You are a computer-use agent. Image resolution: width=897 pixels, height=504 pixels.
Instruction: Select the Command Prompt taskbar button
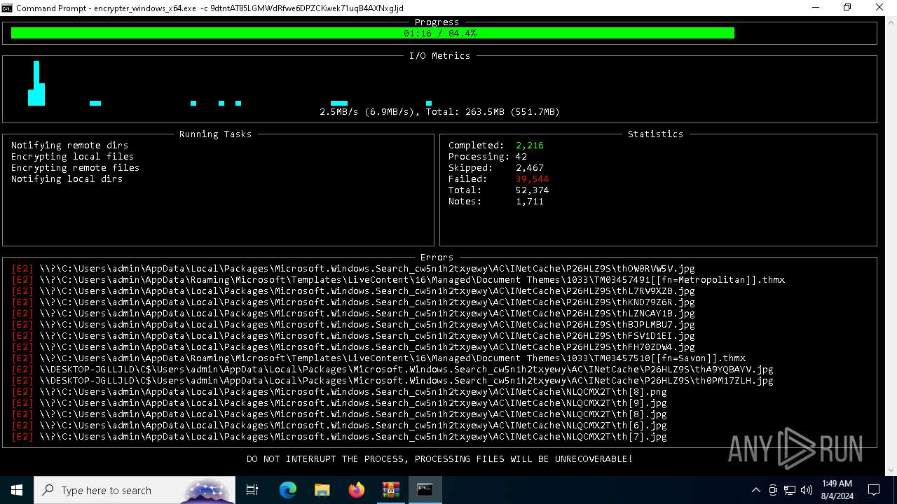point(425,490)
